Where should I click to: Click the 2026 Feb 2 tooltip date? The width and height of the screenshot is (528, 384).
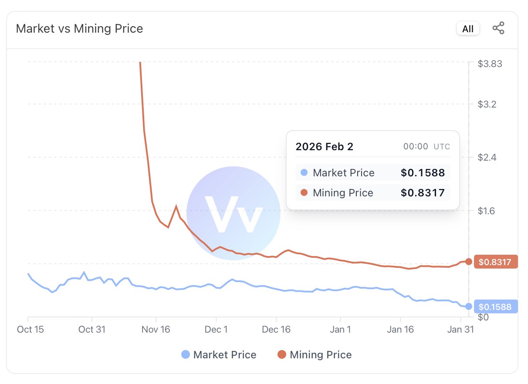click(x=325, y=147)
